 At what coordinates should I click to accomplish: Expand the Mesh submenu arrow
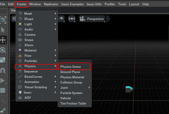(55, 13)
